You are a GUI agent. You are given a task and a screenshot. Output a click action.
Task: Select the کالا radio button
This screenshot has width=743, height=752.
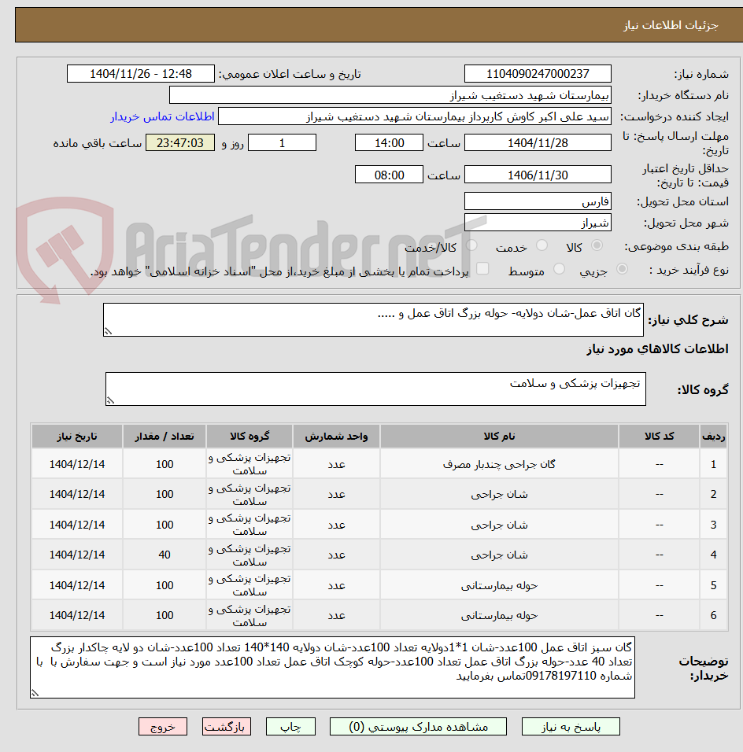597,245
